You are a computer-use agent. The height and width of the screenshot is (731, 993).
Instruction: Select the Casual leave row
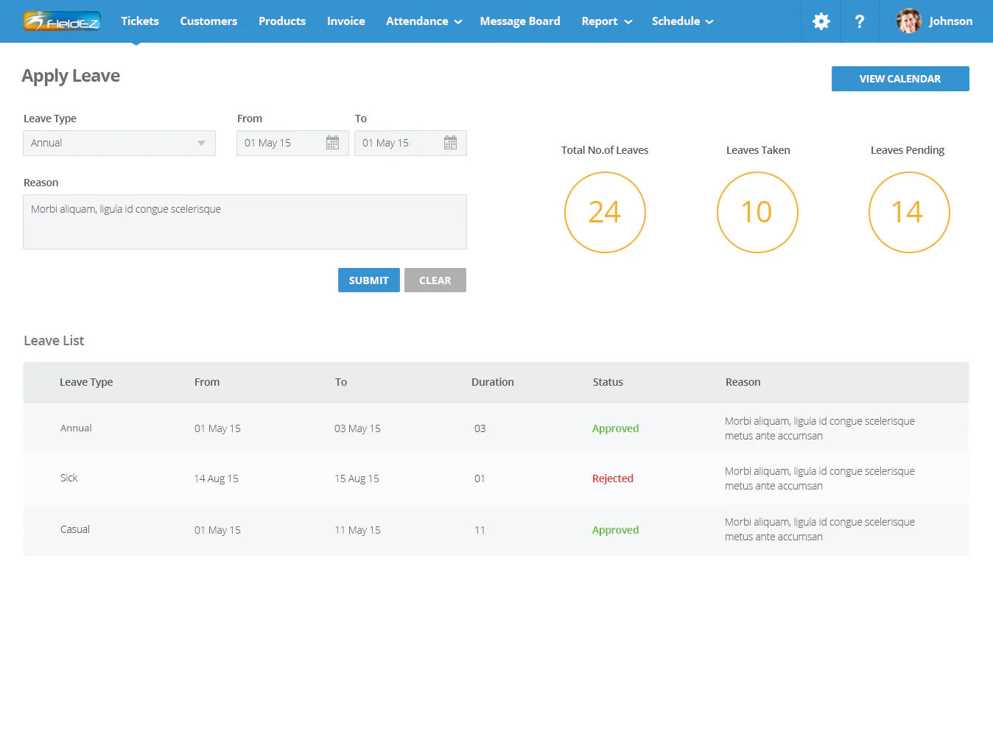(x=496, y=530)
